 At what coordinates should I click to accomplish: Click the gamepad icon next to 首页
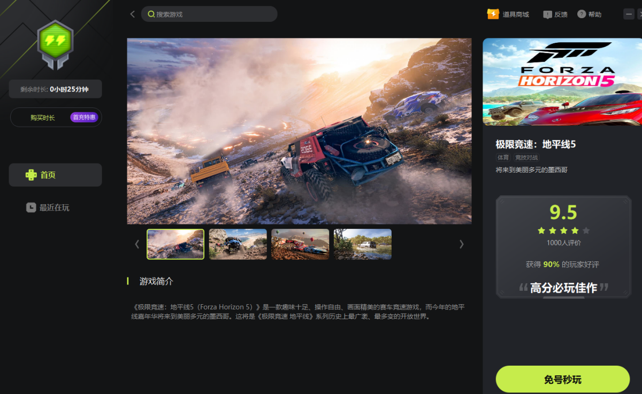(x=32, y=175)
